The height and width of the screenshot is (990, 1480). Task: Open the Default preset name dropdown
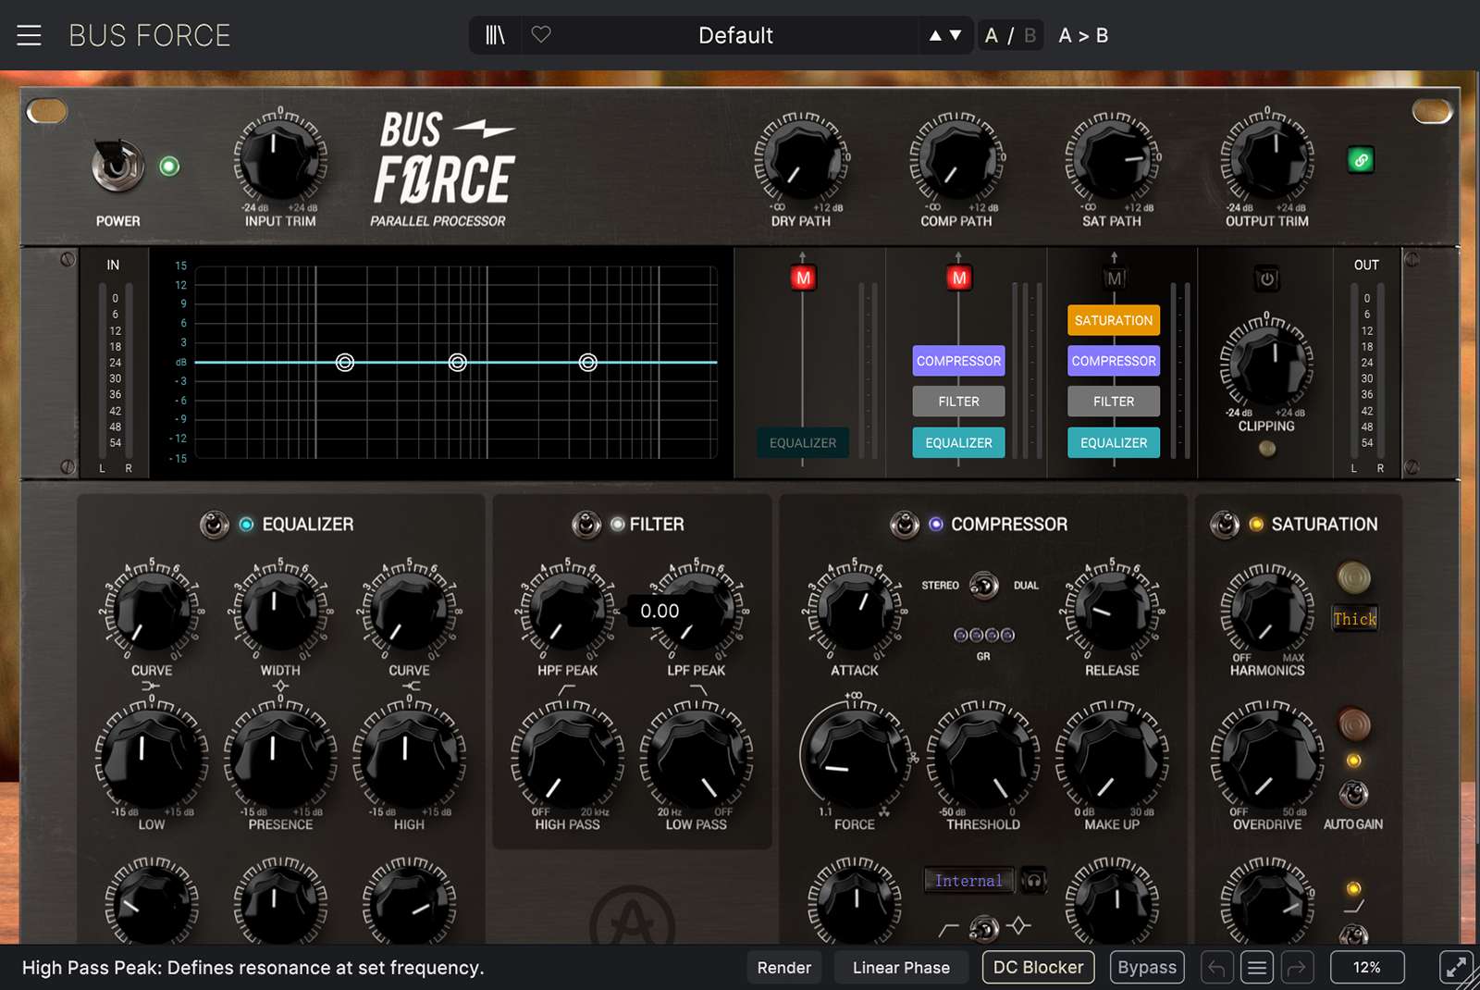pos(735,35)
